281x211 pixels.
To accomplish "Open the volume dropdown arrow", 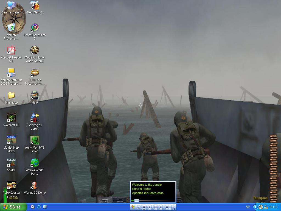I will coord(170,207).
